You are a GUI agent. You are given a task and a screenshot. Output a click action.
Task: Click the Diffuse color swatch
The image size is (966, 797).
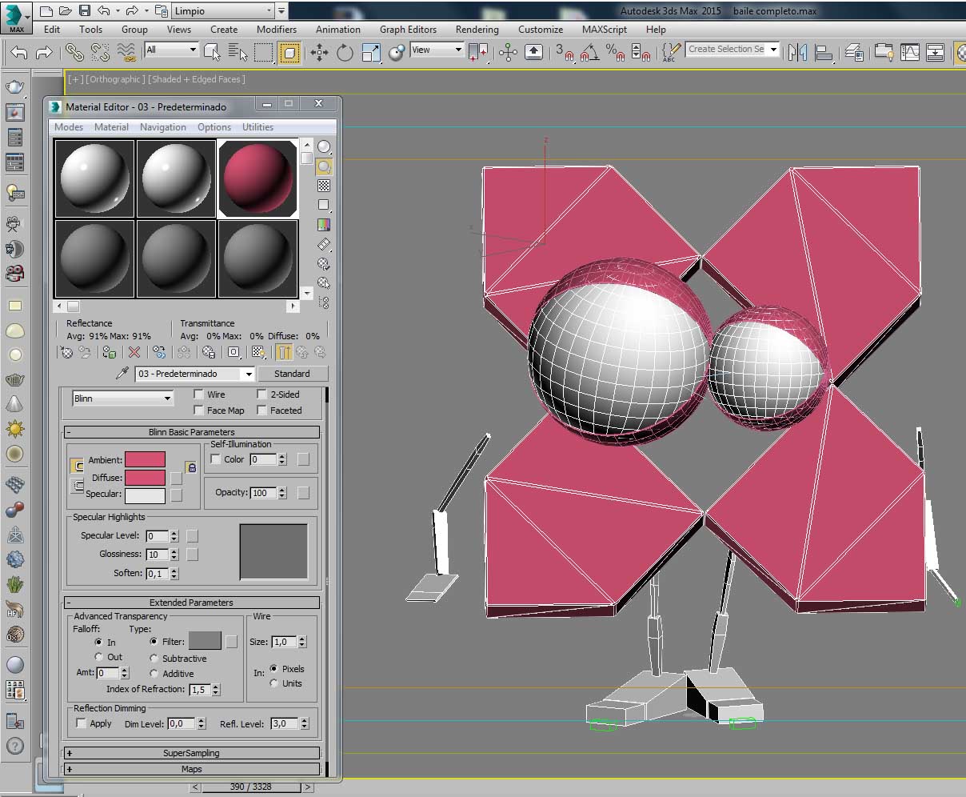145,478
